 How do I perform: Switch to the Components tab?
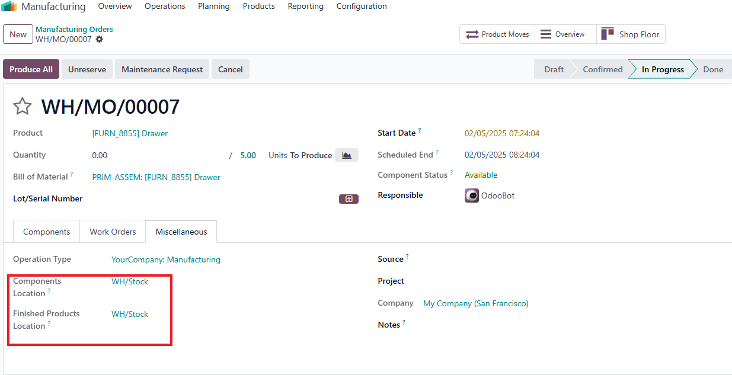pyautogui.click(x=47, y=232)
